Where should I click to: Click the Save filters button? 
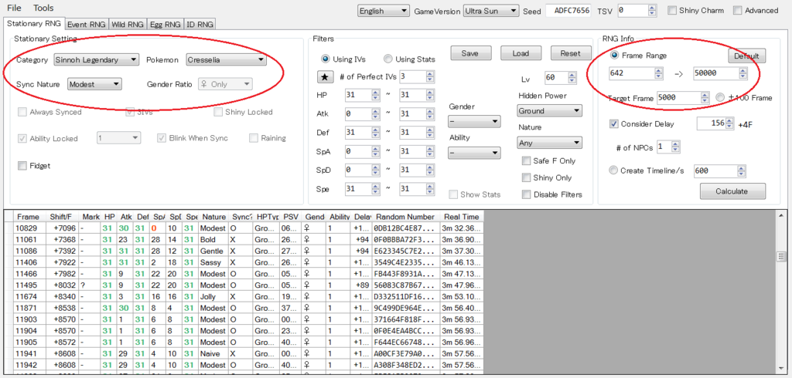pos(469,53)
